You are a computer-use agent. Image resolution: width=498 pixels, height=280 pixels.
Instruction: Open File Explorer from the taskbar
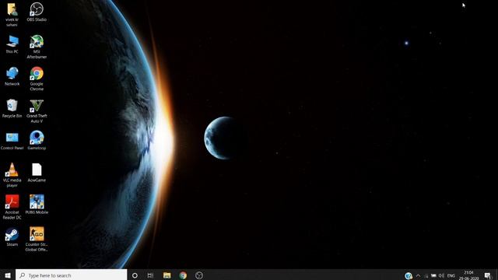click(x=167, y=275)
